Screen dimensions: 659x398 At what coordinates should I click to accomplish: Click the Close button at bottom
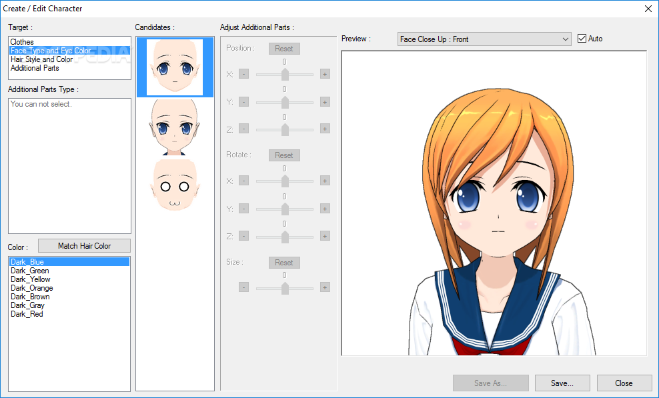pyautogui.click(x=624, y=383)
